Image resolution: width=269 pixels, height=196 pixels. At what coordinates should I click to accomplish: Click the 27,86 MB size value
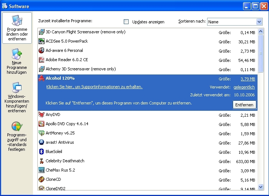[247, 143]
